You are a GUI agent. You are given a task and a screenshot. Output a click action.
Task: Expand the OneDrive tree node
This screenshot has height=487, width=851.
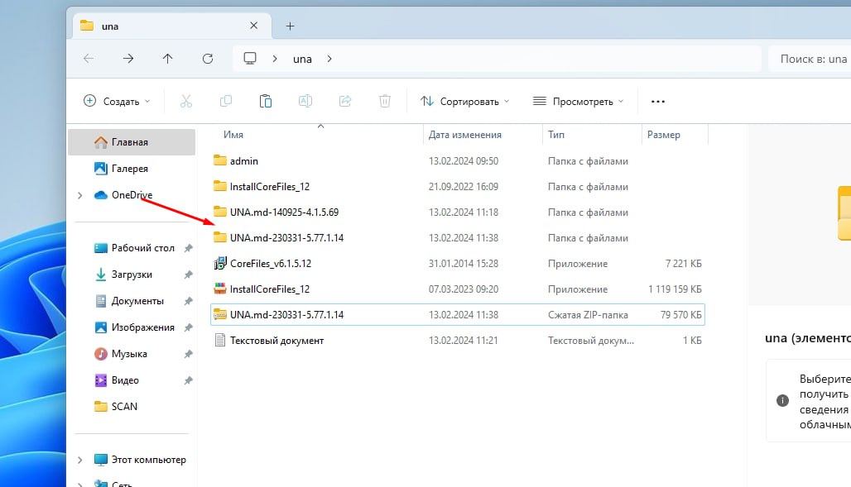(x=80, y=195)
